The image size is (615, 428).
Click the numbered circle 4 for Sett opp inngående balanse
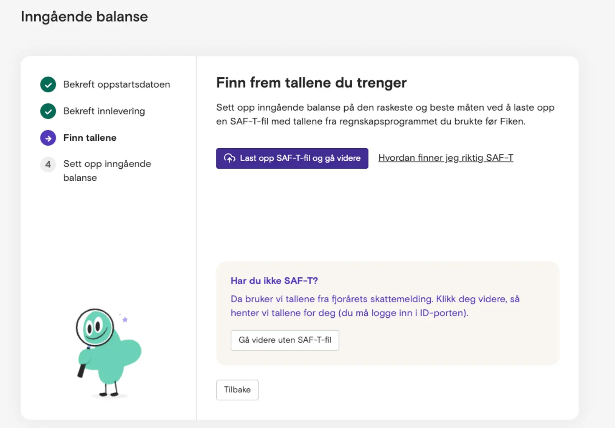(48, 165)
